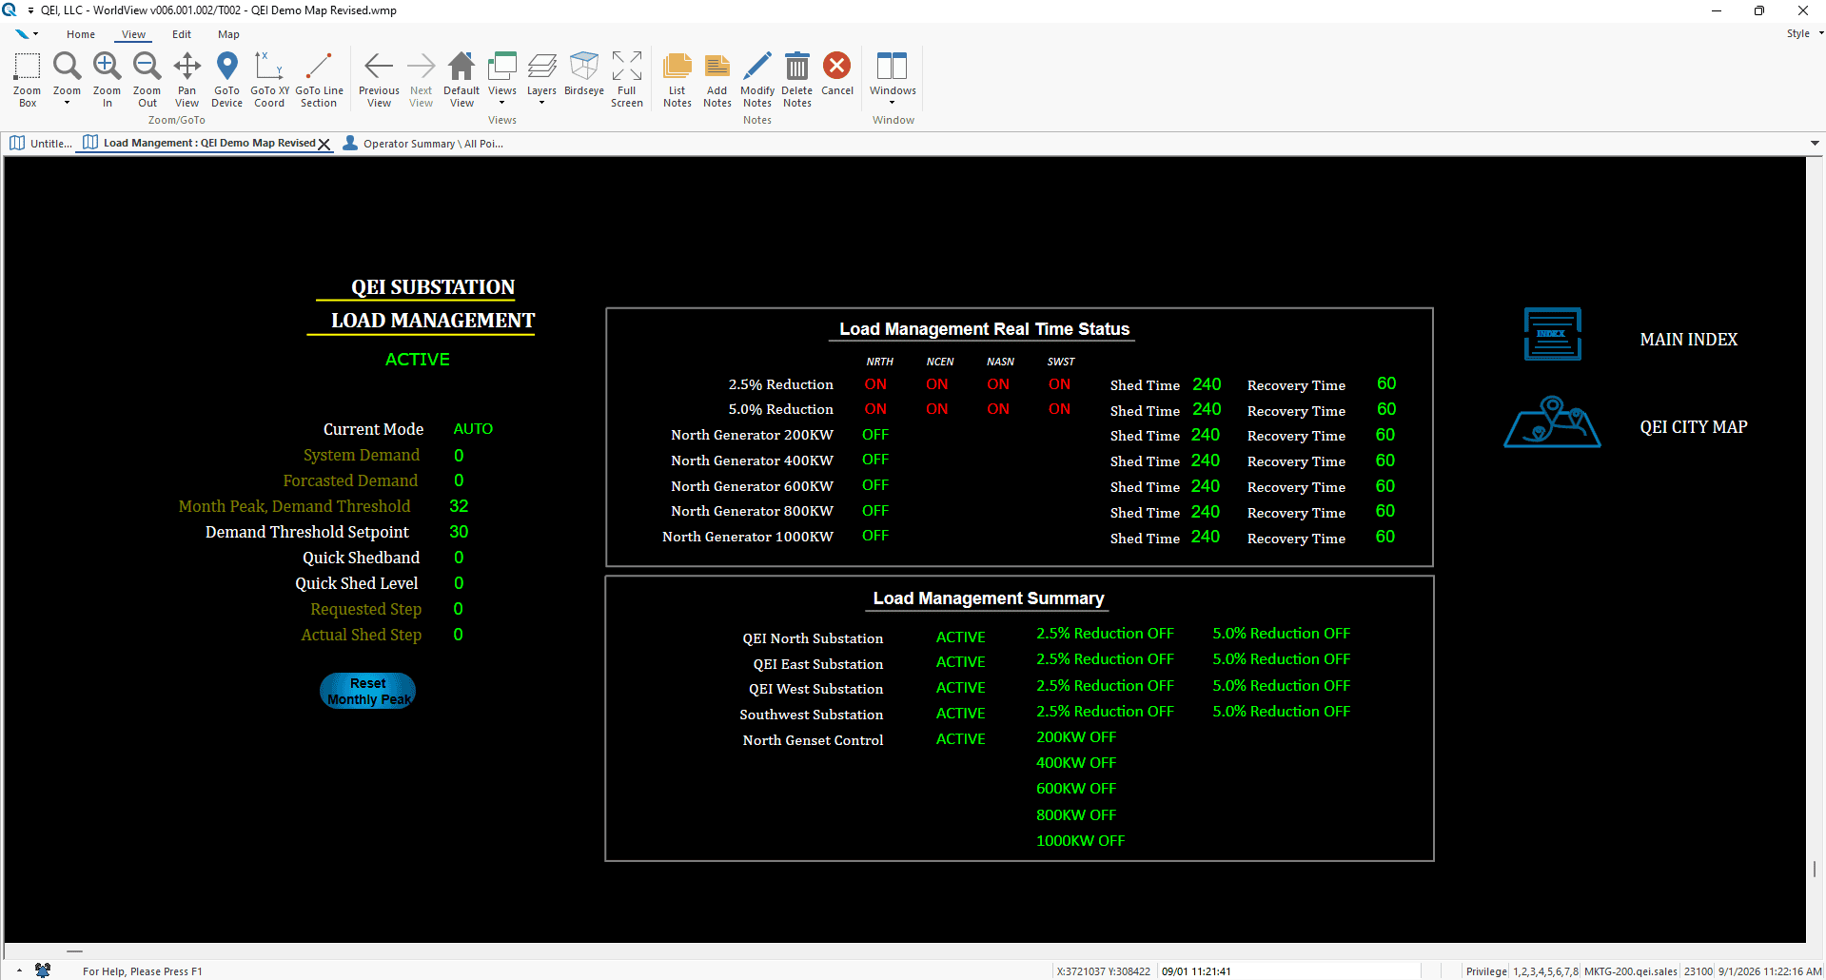The height and width of the screenshot is (980, 1826).
Task: Toggle North Generator 600KW OFF status
Action: coord(875,485)
